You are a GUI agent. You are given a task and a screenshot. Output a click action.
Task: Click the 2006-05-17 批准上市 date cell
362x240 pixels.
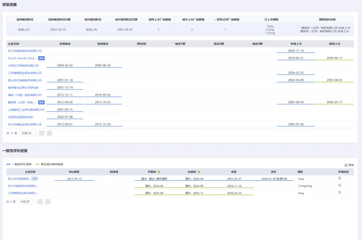coord(334,102)
